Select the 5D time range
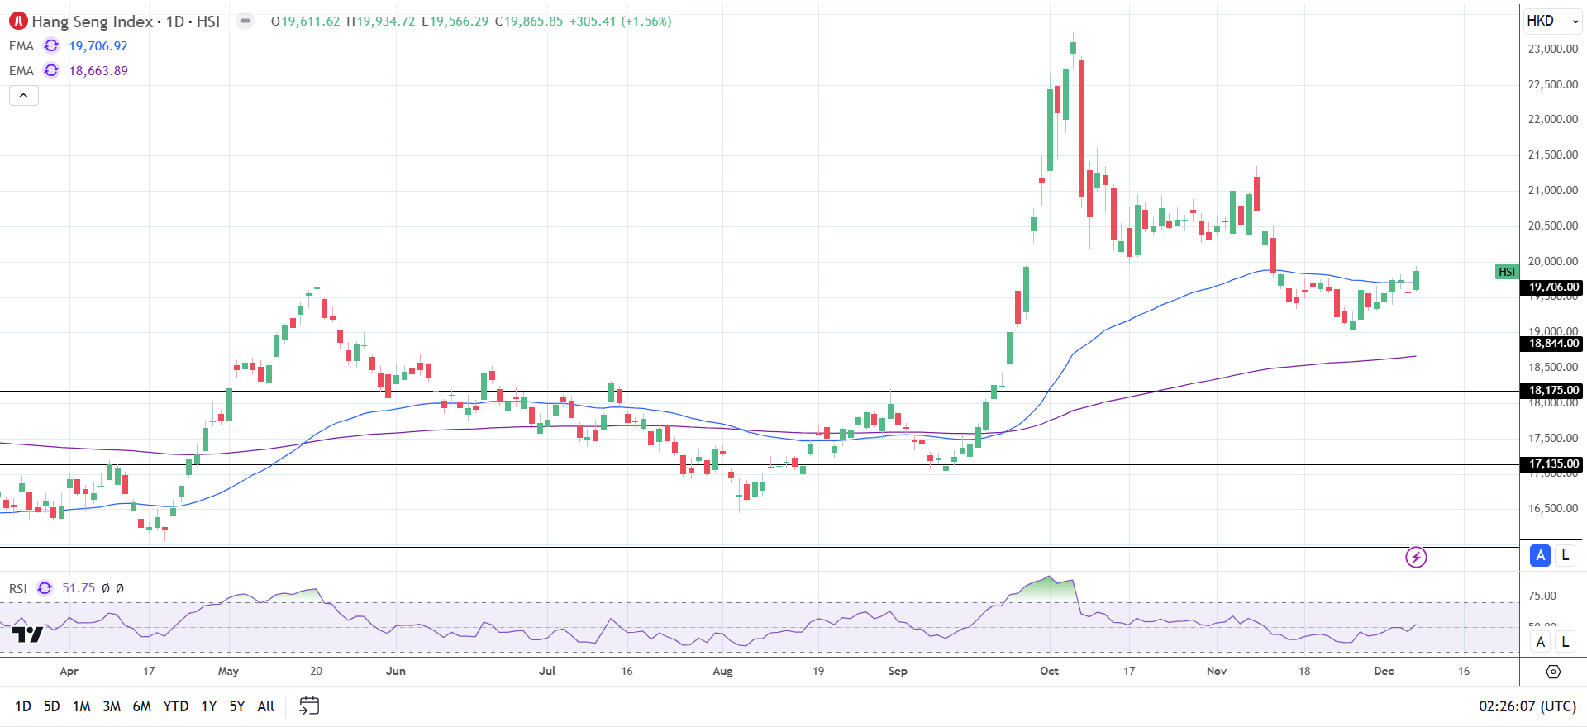This screenshot has width=1587, height=727. pos(51,706)
